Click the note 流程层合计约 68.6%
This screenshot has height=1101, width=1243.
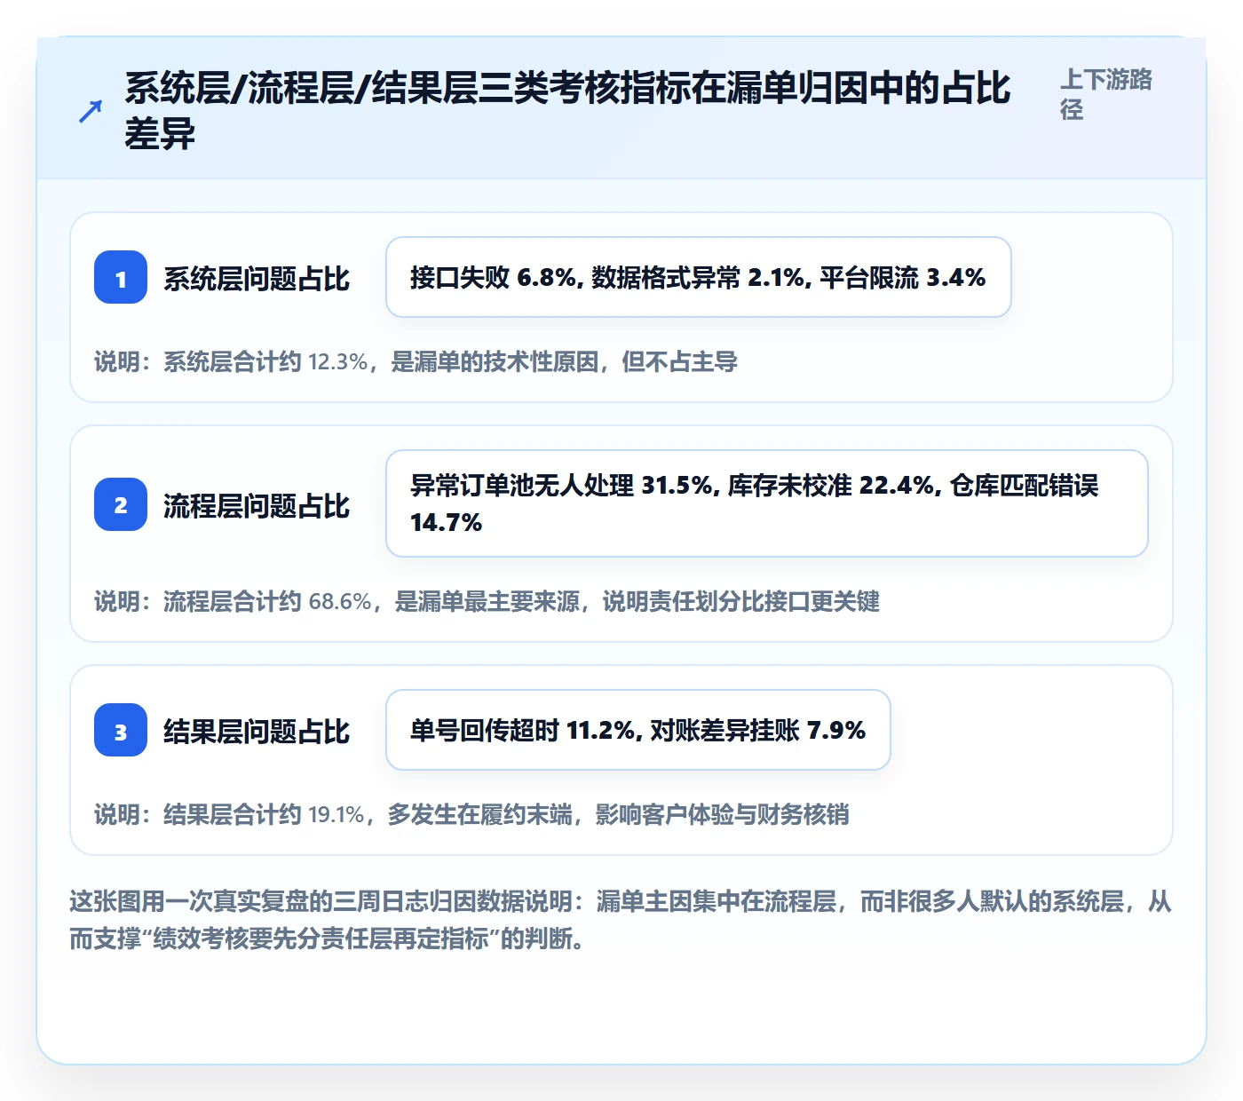(x=487, y=602)
